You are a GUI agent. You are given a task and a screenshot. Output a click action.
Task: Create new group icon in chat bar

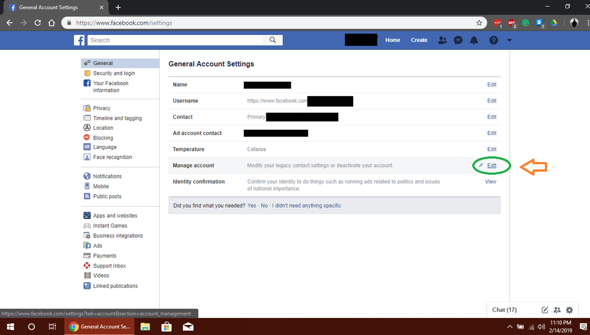click(557, 310)
